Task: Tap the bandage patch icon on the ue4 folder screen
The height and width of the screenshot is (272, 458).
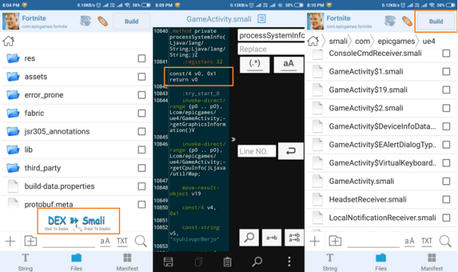Action: 407,21
